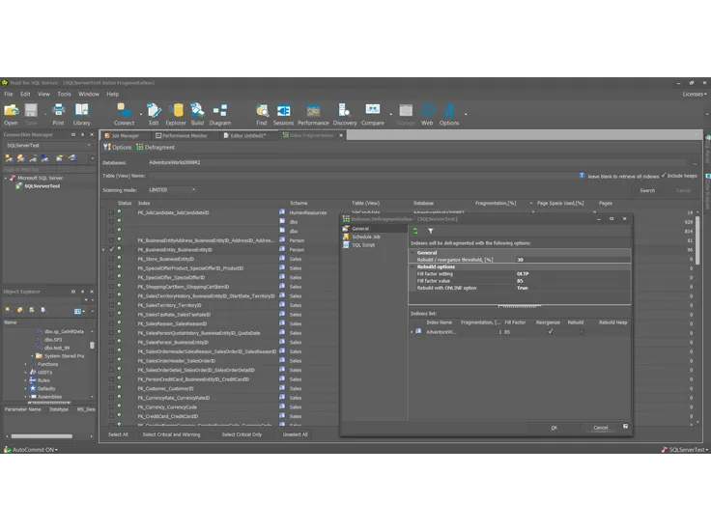Open the File menu

pyautogui.click(x=9, y=95)
